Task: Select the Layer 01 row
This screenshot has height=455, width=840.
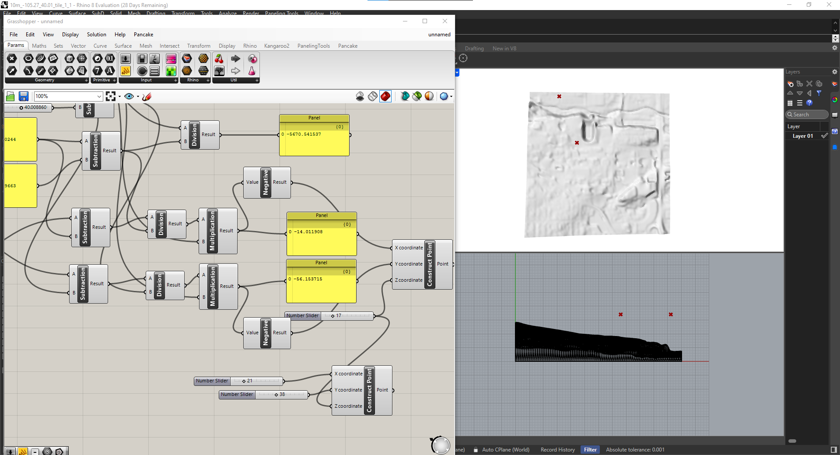Action: point(807,136)
